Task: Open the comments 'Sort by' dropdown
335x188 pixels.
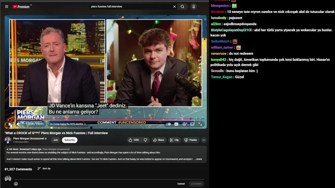Action: click(x=44, y=169)
